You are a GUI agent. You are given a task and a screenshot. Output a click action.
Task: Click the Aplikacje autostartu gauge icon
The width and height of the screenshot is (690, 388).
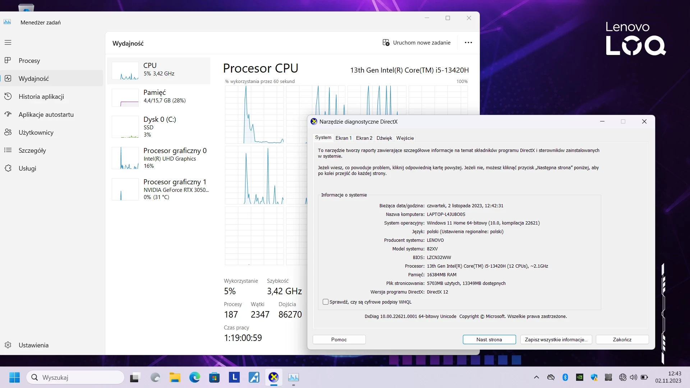tap(8, 114)
